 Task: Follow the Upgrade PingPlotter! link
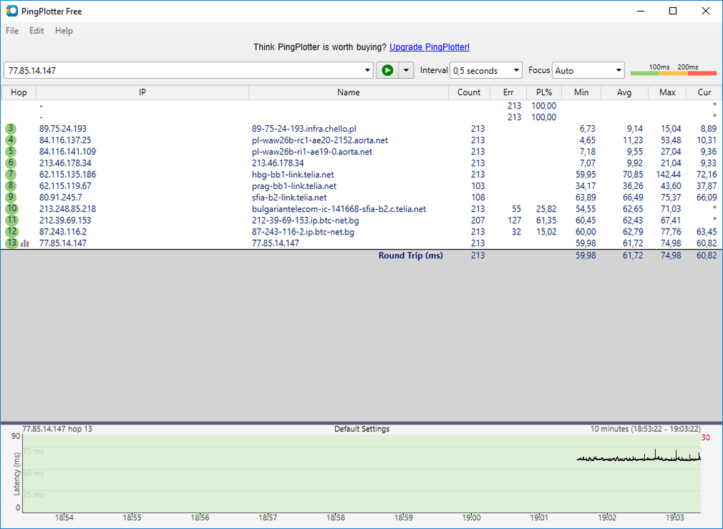pos(429,47)
